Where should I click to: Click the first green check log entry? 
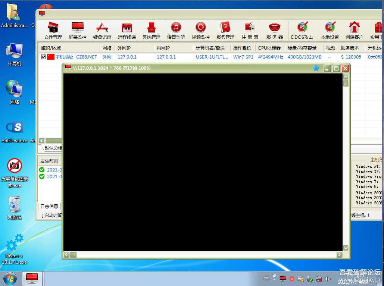(50, 169)
